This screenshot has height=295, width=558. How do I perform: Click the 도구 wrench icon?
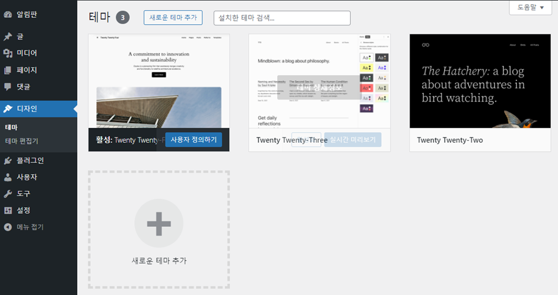coord(8,194)
